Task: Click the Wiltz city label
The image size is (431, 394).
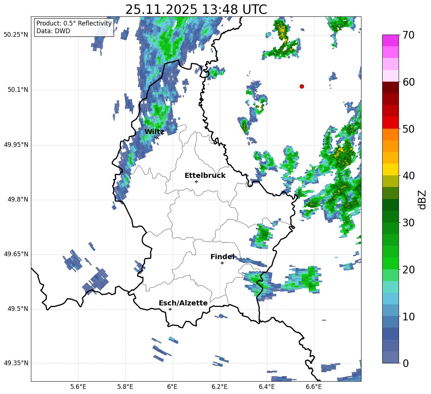Action: [154, 132]
